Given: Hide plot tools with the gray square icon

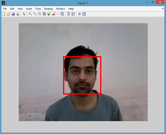Looking at the screenshot, I should tap(80, 14).
